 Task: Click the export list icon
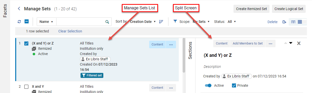point(284,22)
